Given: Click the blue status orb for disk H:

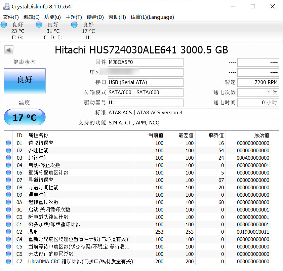Looking at the screenshot, I should pyautogui.click(x=74, y=25).
